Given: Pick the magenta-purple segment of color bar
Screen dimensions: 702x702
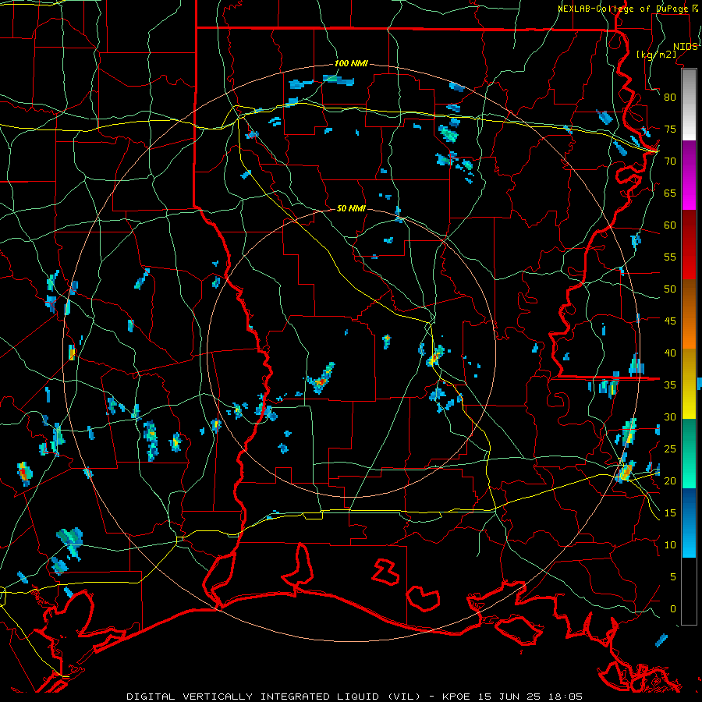Looking at the screenshot, I should pyautogui.click(x=689, y=175).
